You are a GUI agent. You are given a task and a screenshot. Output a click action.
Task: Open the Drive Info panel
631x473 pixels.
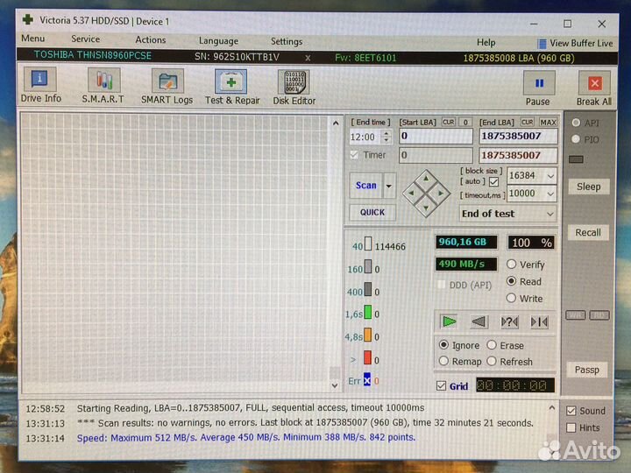(40, 87)
